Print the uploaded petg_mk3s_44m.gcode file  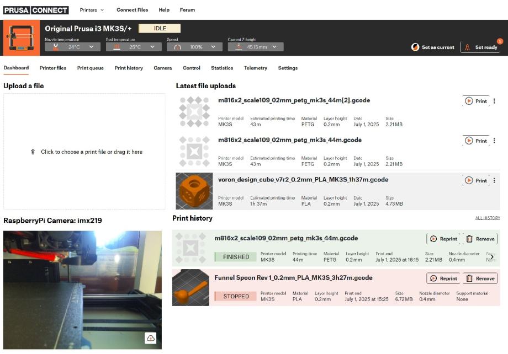[476, 141]
